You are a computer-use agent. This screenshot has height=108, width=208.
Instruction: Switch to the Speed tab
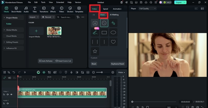(105, 9)
